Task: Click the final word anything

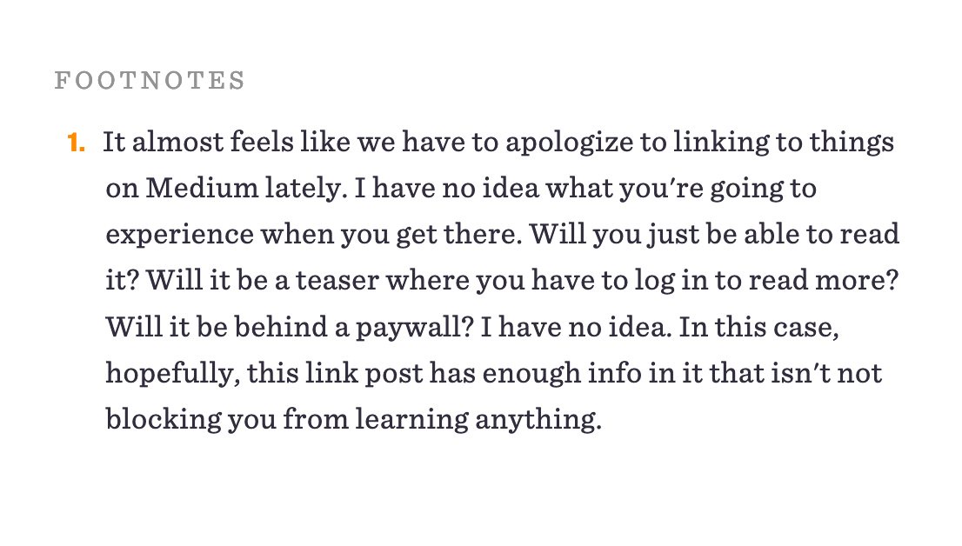Action: click(x=538, y=420)
